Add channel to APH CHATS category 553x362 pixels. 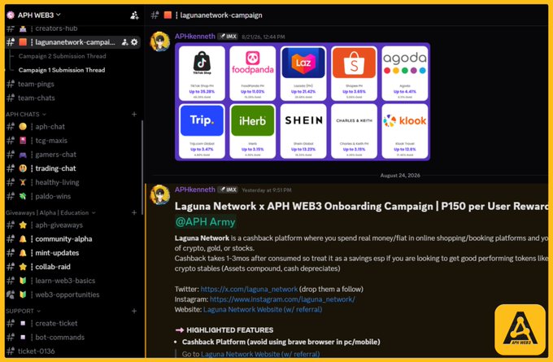[x=134, y=115]
